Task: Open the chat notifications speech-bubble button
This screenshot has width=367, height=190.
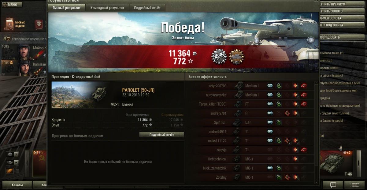Action: pyautogui.click(x=333, y=185)
